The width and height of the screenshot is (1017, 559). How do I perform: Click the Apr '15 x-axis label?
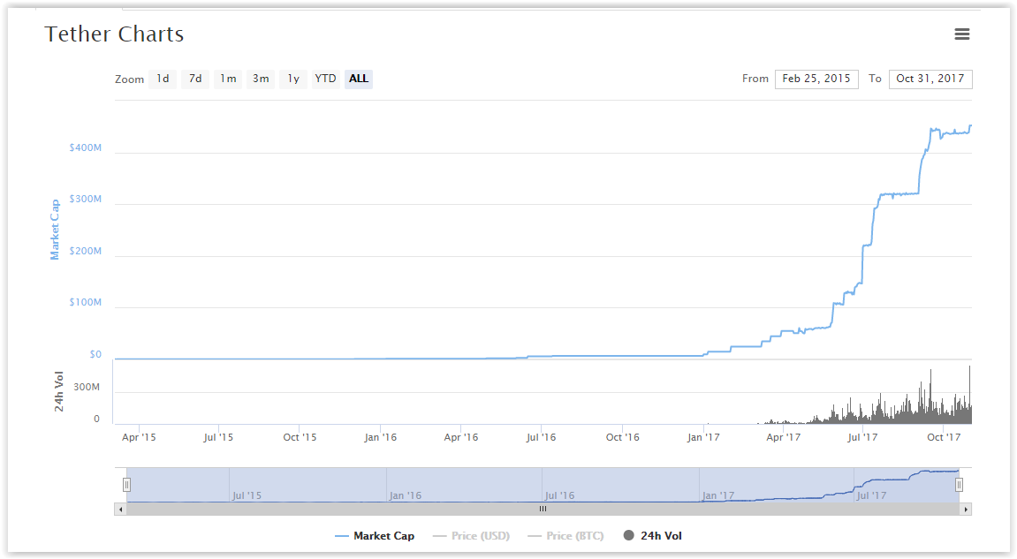[x=139, y=437]
